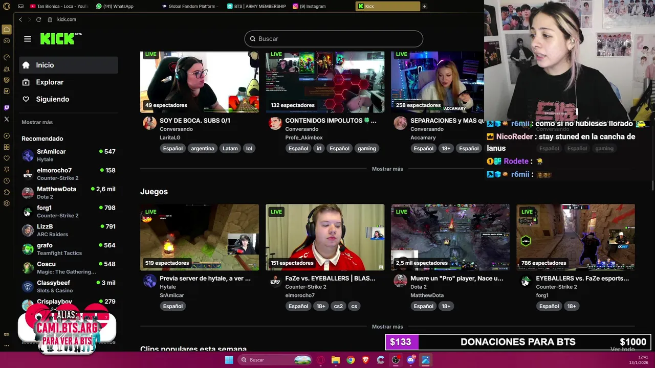Open grafo in the Recomendado list
This screenshot has height=368, width=655.
[x=69, y=249]
